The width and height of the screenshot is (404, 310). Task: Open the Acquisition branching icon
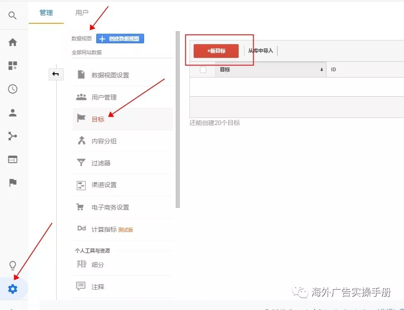[x=12, y=136]
